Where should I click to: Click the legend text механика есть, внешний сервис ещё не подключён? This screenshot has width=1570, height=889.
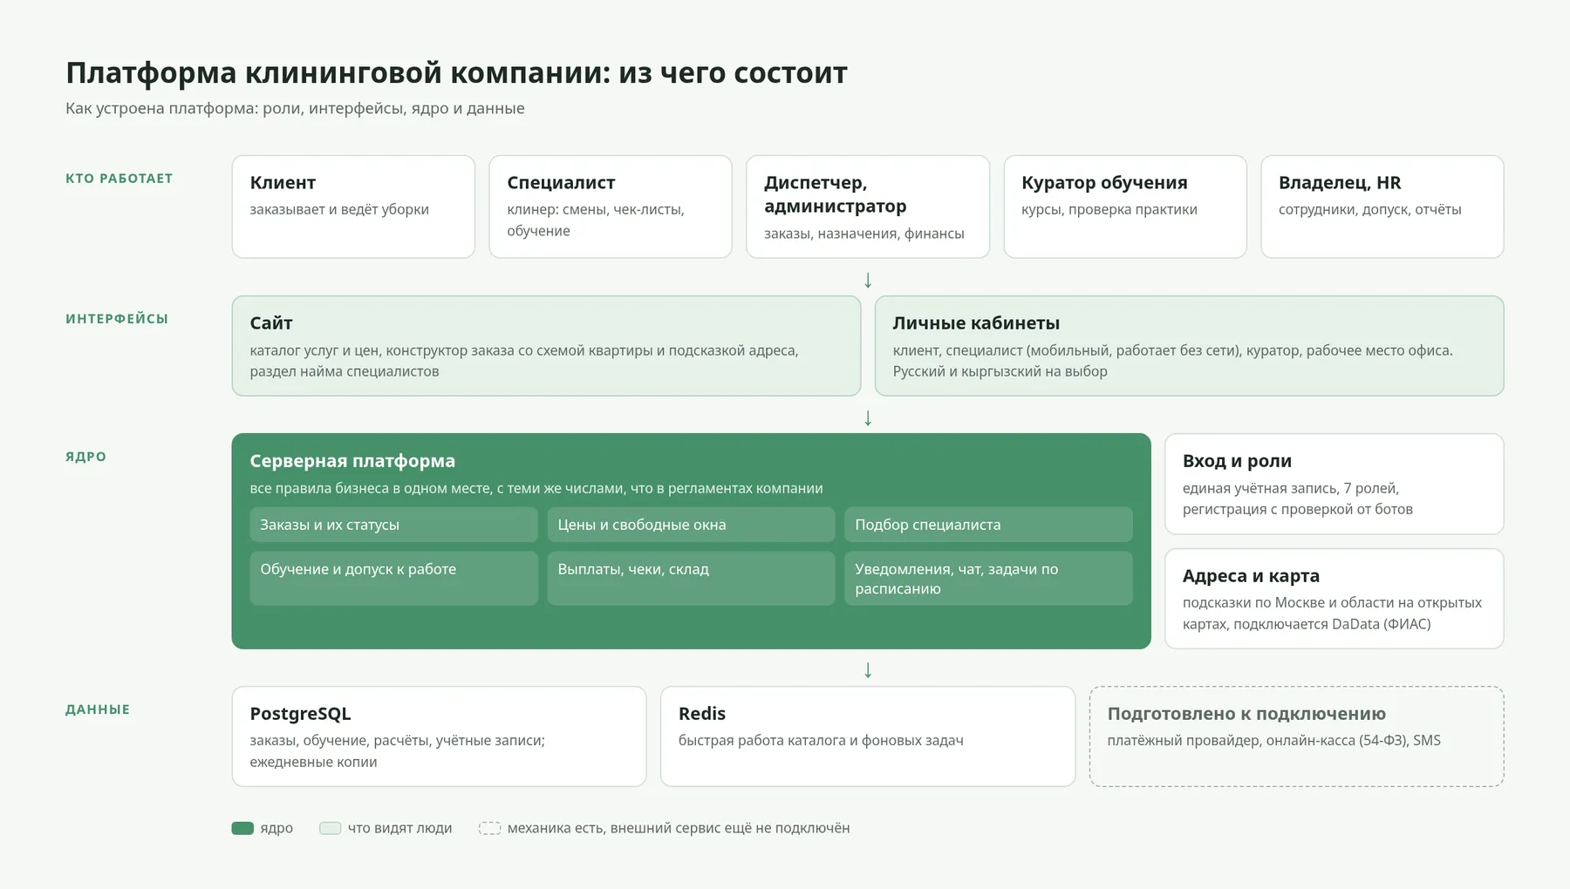tap(679, 828)
